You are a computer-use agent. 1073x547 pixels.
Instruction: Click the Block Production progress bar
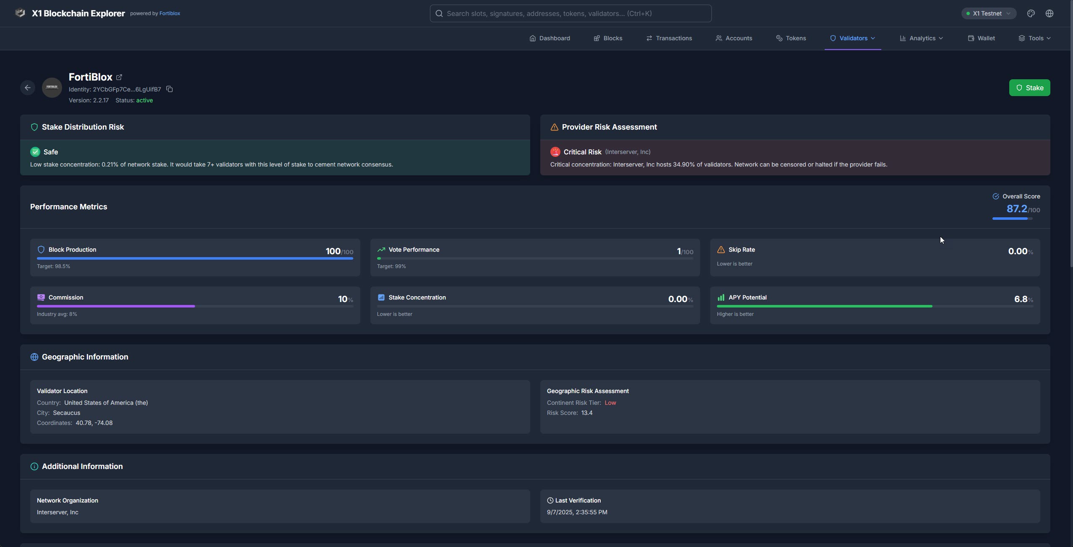click(195, 258)
